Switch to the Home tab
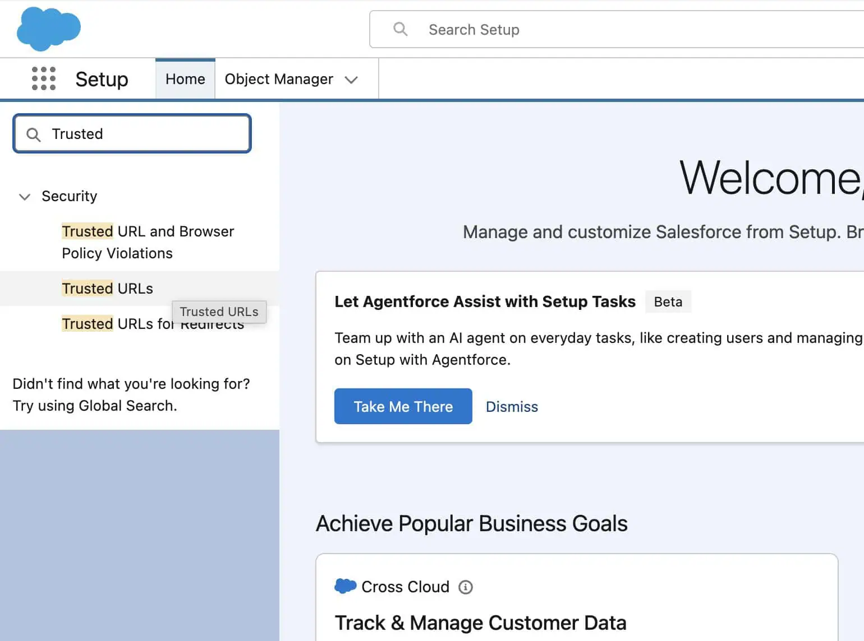The width and height of the screenshot is (864, 641). 185,79
